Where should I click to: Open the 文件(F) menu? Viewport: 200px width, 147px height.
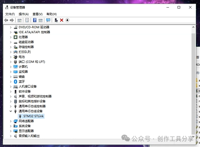pyautogui.click(x=10, y=14)
